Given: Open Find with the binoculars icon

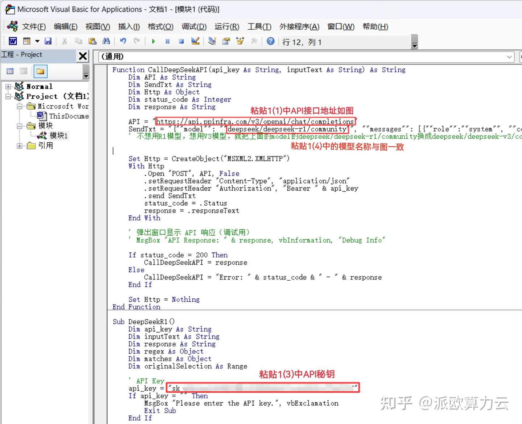Looking at the screenshot, I should pyautogui.click(x=106, y=41).
